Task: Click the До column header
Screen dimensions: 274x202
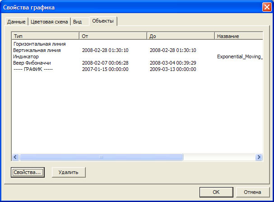Action: click(x=181, y=35)
